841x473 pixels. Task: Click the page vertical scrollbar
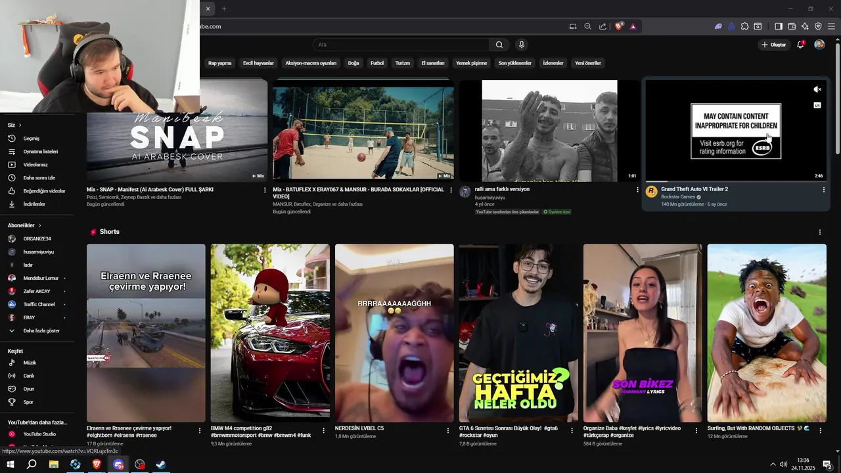pyautogui.click(x=837, y=97)
